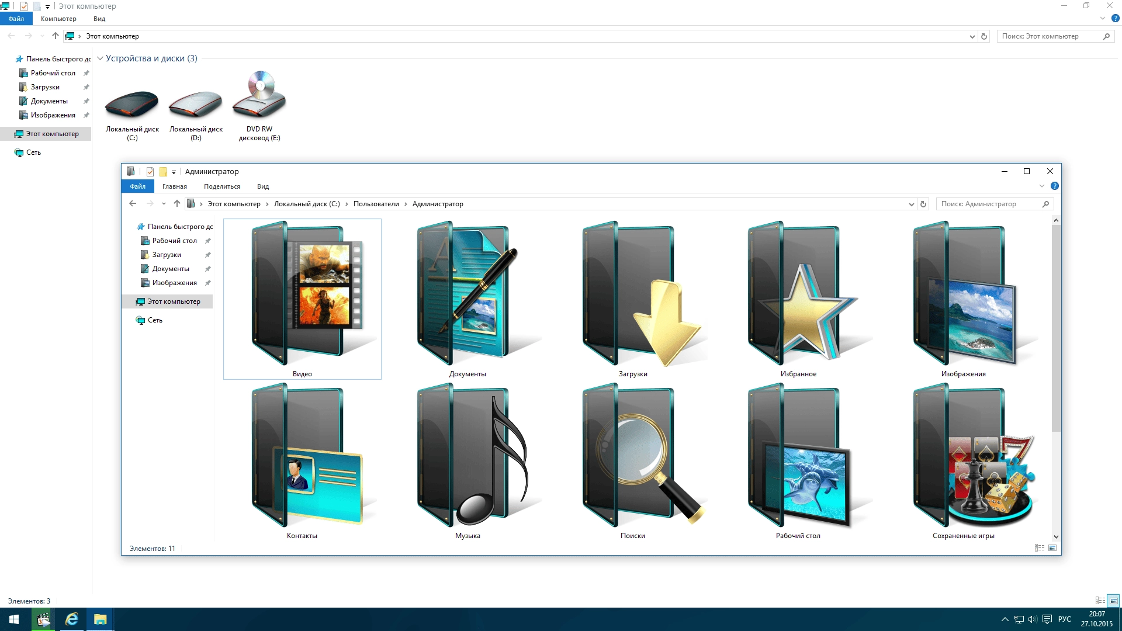
Task: Expand the ribbon in Администратор window
Action: point(1041,186)
